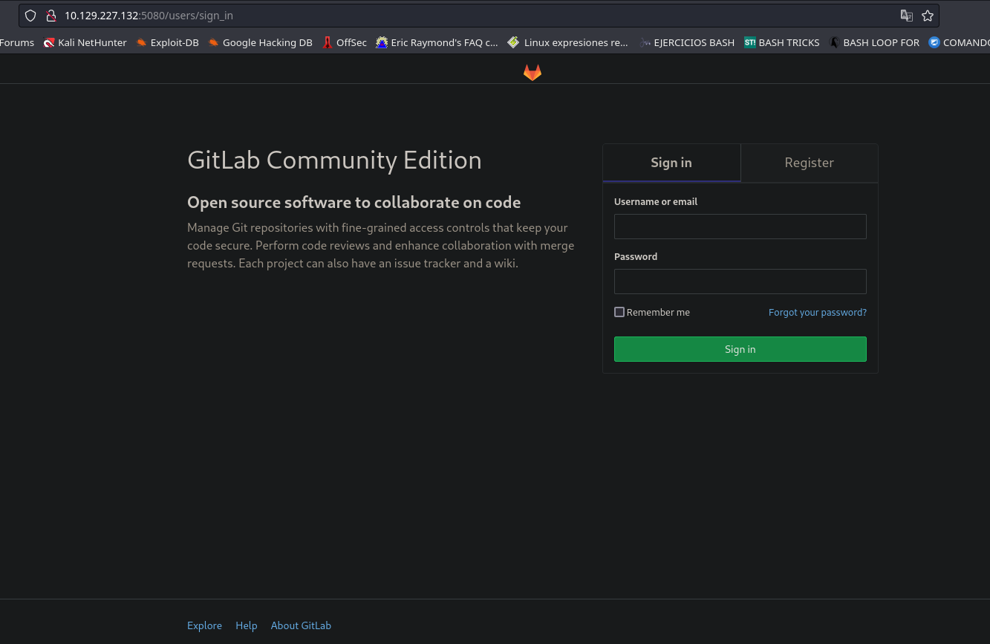Click the 'Open source software to collaborate on code' text
990x644 pixels.
(x=354, y=202)
